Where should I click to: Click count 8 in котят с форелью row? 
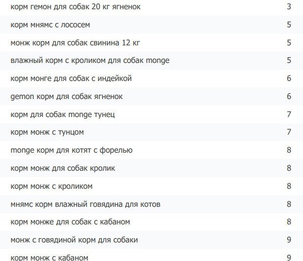(289, 150)
